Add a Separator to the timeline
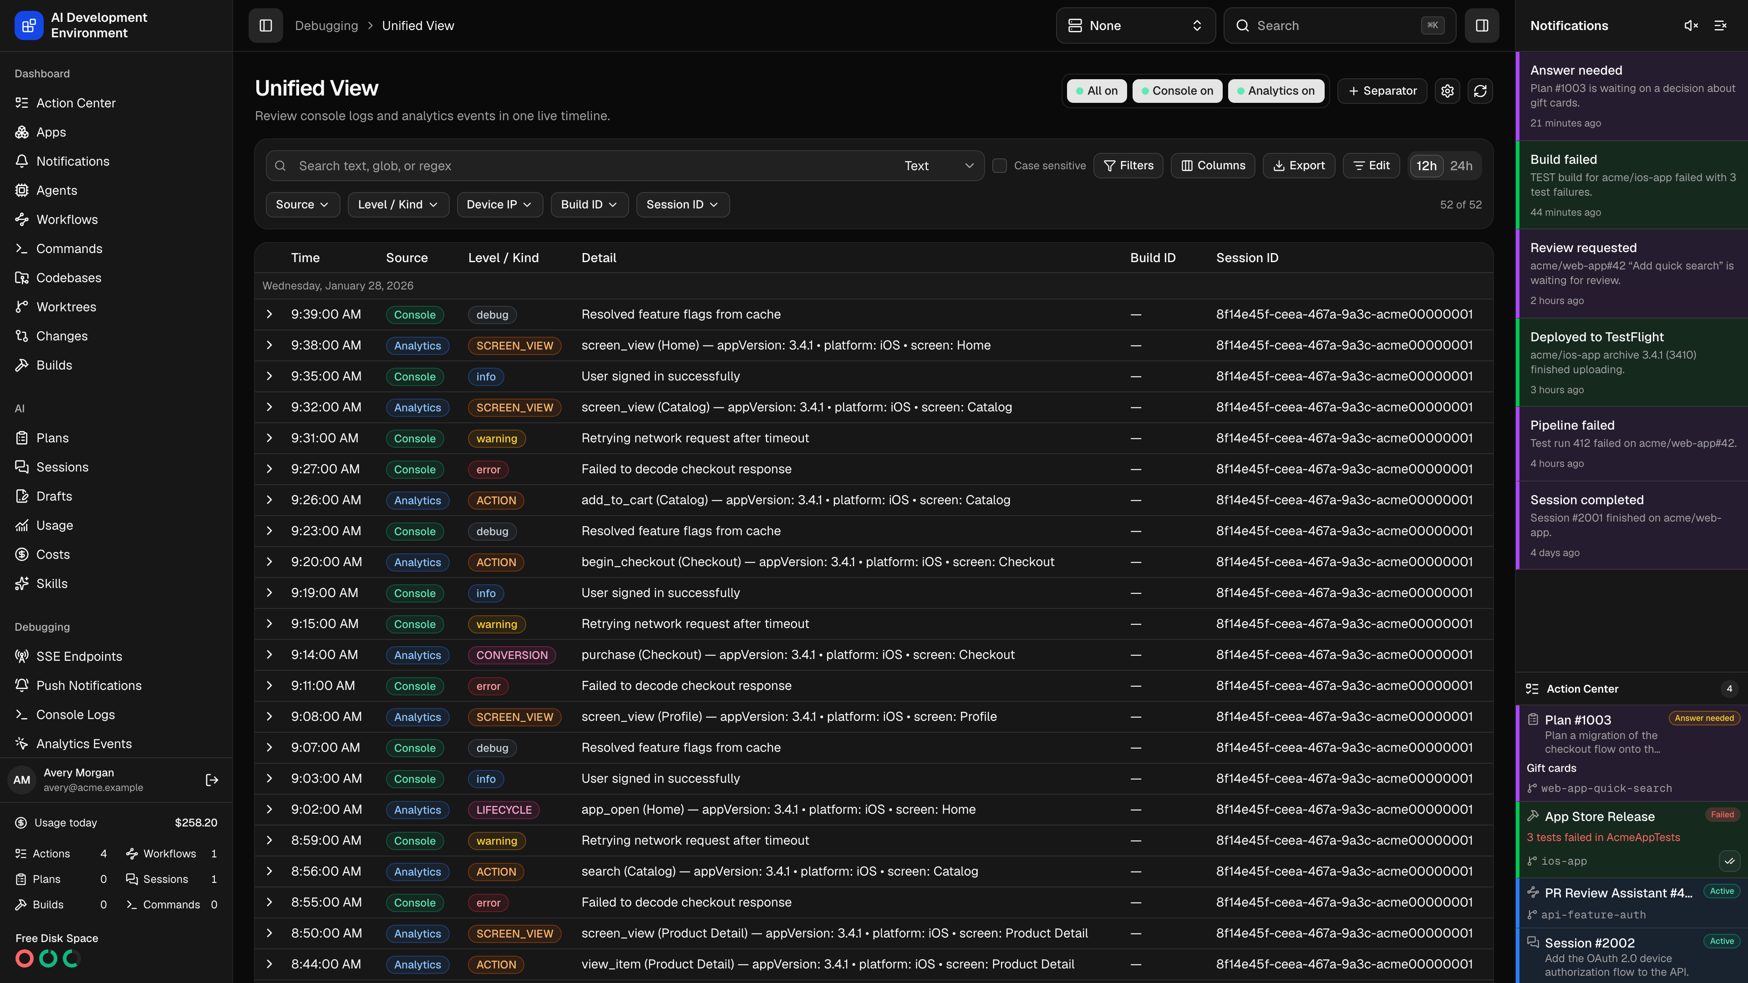 coord(1382,91)
